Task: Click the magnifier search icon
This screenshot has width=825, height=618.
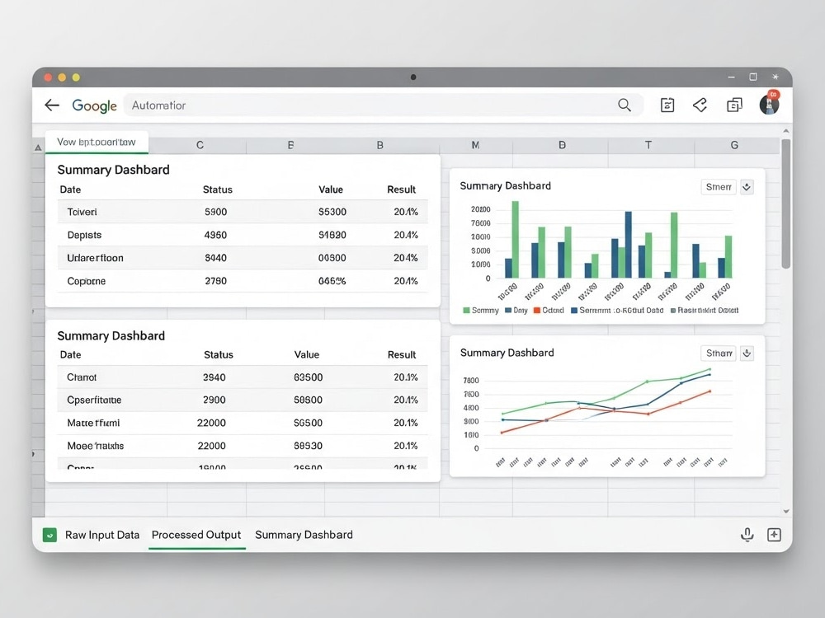Action: (x=624, y=105)
